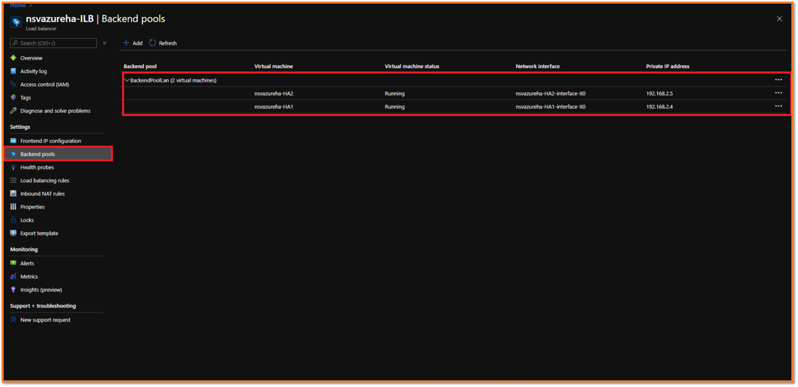
Task: Open the Export template label
Action: (39, 233)
